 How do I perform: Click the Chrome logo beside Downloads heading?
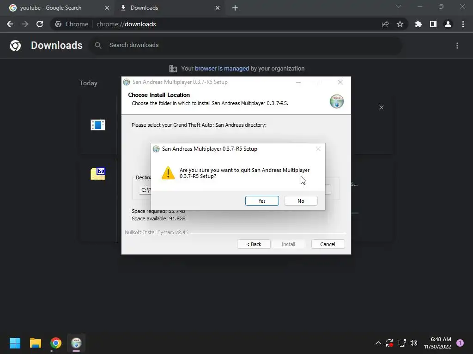click(x=15, y=46)
